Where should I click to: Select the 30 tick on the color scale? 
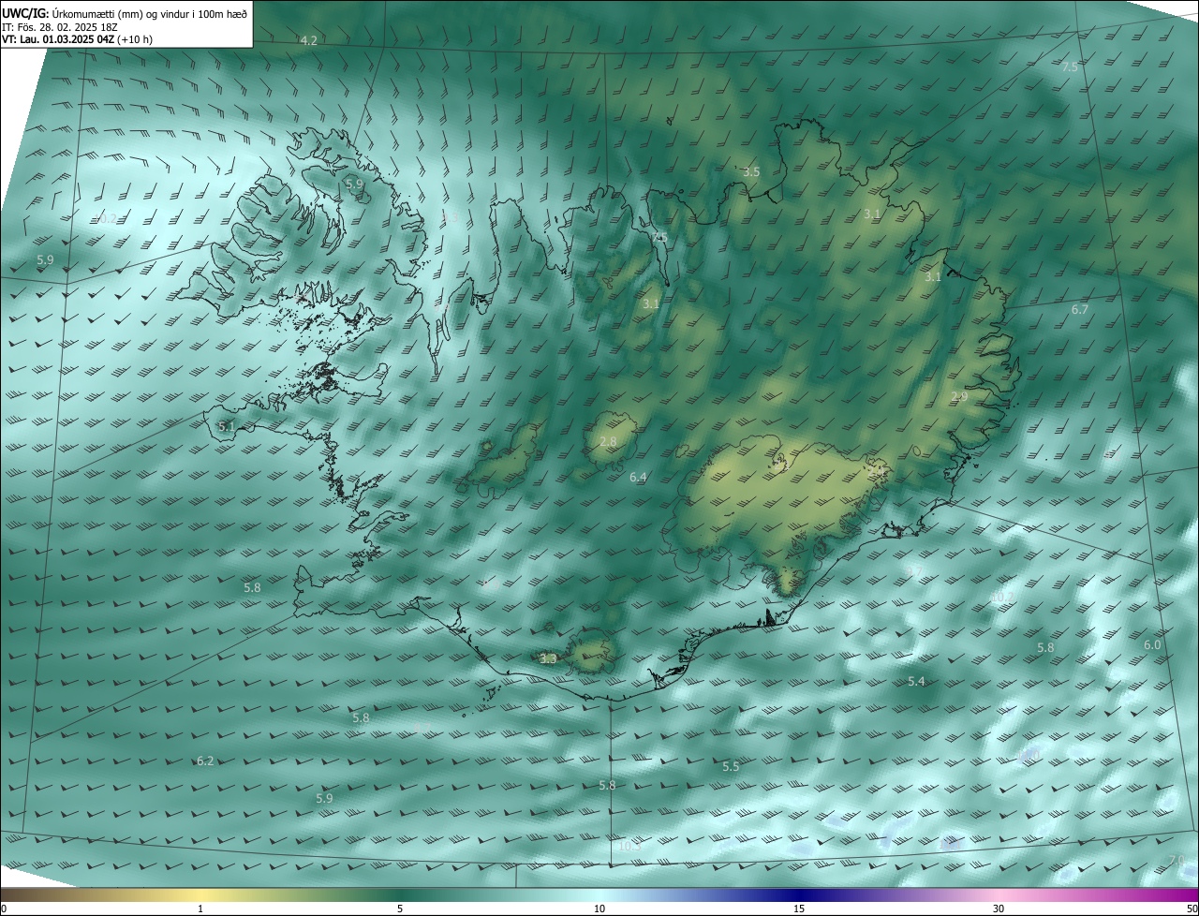click(999, 909)
